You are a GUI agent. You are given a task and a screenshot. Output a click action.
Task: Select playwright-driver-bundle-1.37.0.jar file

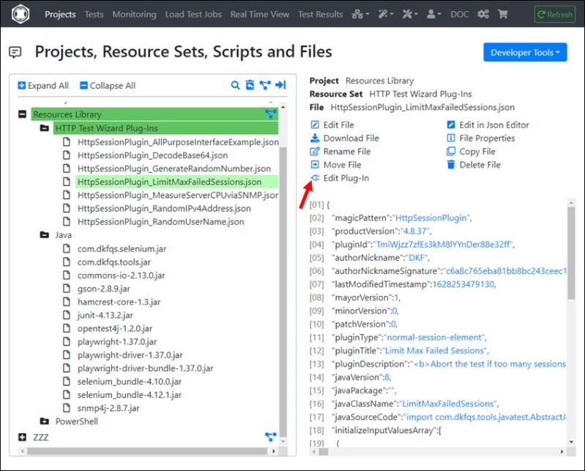coord(146,368)
